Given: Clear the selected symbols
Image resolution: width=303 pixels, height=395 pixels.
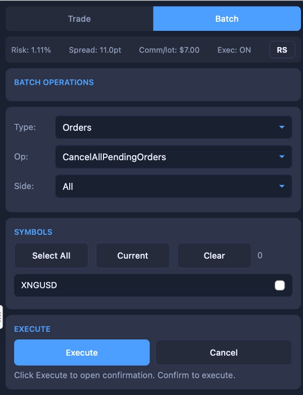Looking at the screenshot, I should click(214, 256).
